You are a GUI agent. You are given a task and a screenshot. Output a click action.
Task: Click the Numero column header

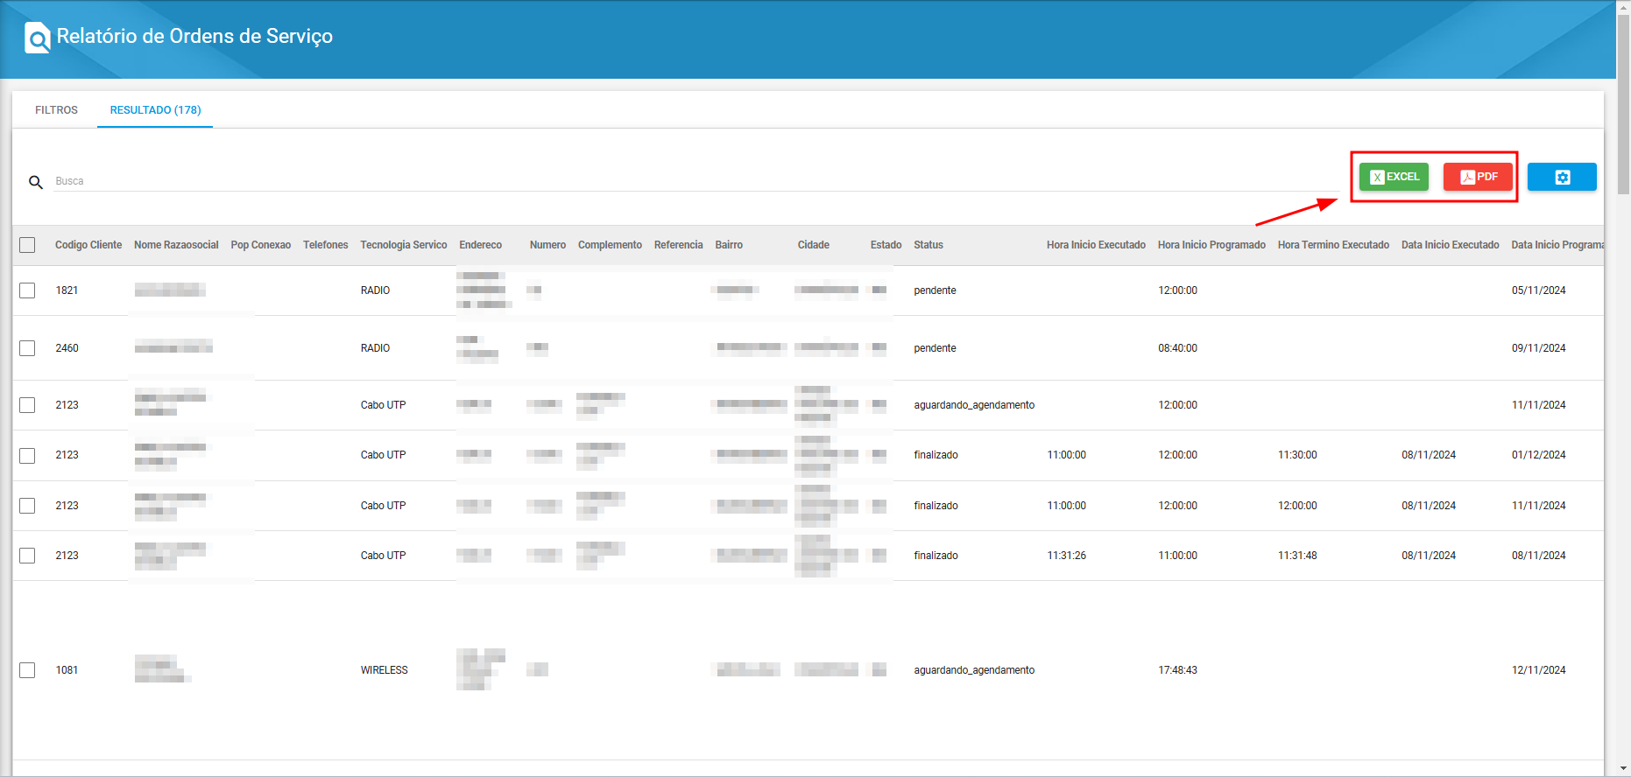coord(547,245)
